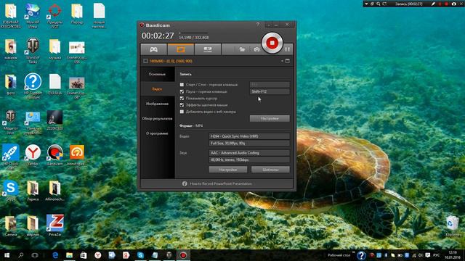Screen dimensions: 465x261
Task: Open the action center notifications icon
Action: [428, 254]
